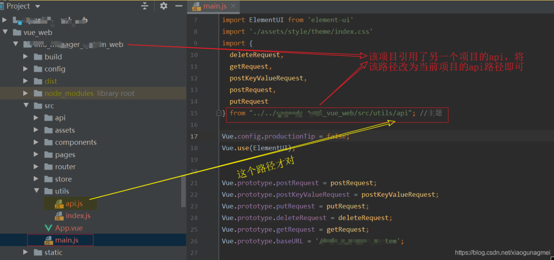Click line number 17 in the gutter
Screen dimensions: 554x260
tap(193, 136)
